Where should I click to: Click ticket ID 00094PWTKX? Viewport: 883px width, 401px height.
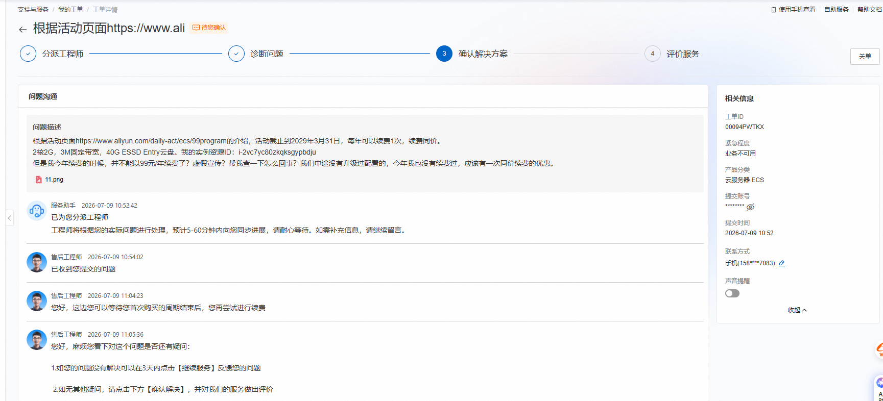tap(745, 127)
